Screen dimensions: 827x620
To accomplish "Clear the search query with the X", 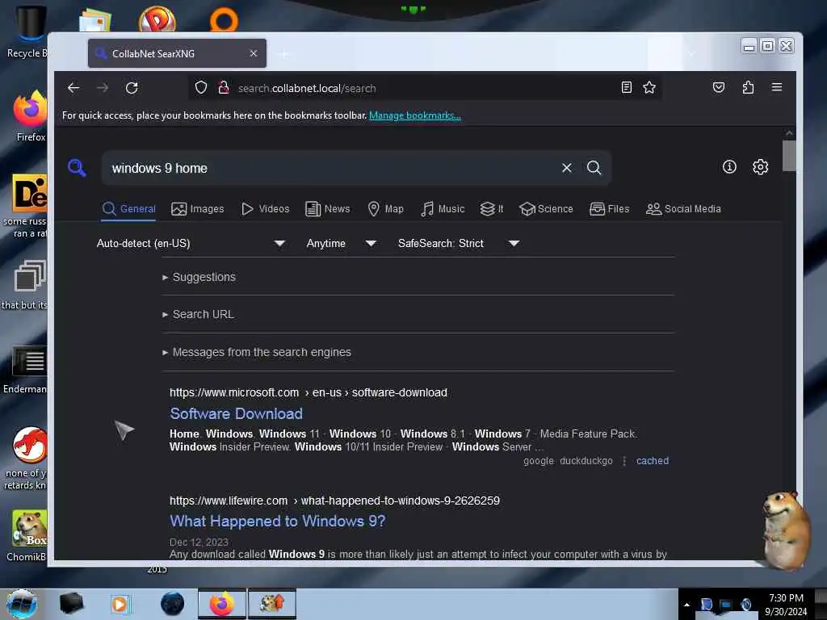I will pyautogui.click(x=567, y=168).
